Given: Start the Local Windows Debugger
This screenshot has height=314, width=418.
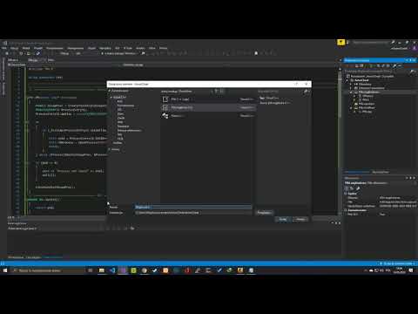Looking at the screenshot, I should (119, 53).
